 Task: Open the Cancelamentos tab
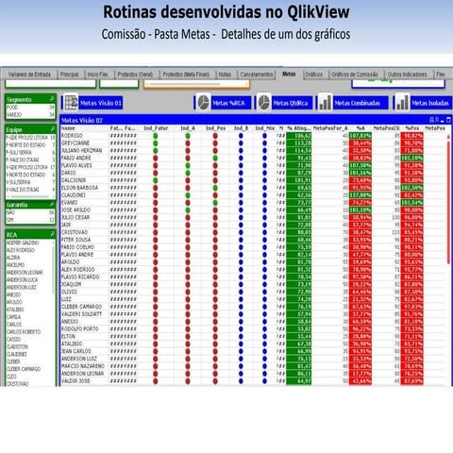pyautogui.click(x=257, y=75)
